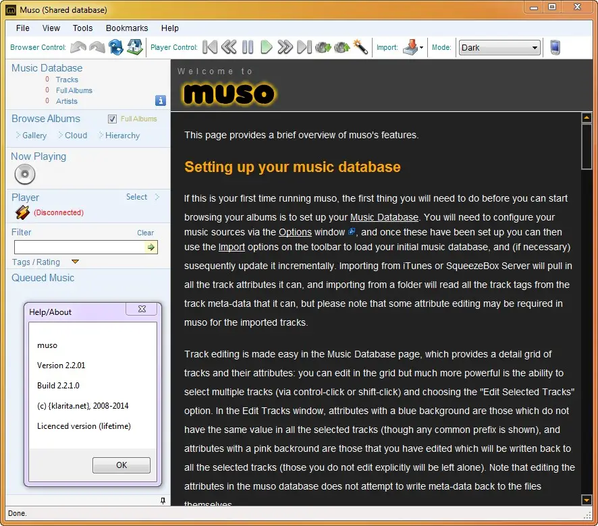Click the mobile device icon in toolbar
598x526 pixels.
[555, 47]
